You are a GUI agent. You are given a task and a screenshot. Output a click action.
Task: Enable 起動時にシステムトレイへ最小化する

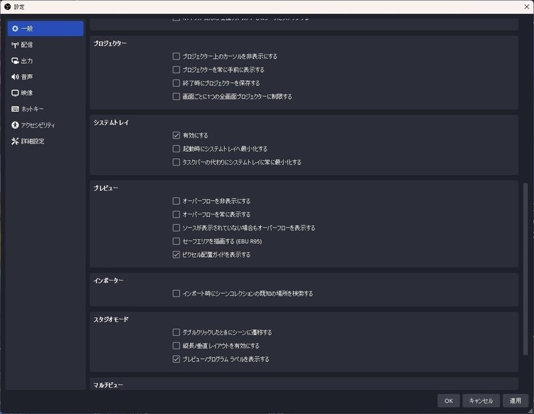coord(176,149)
